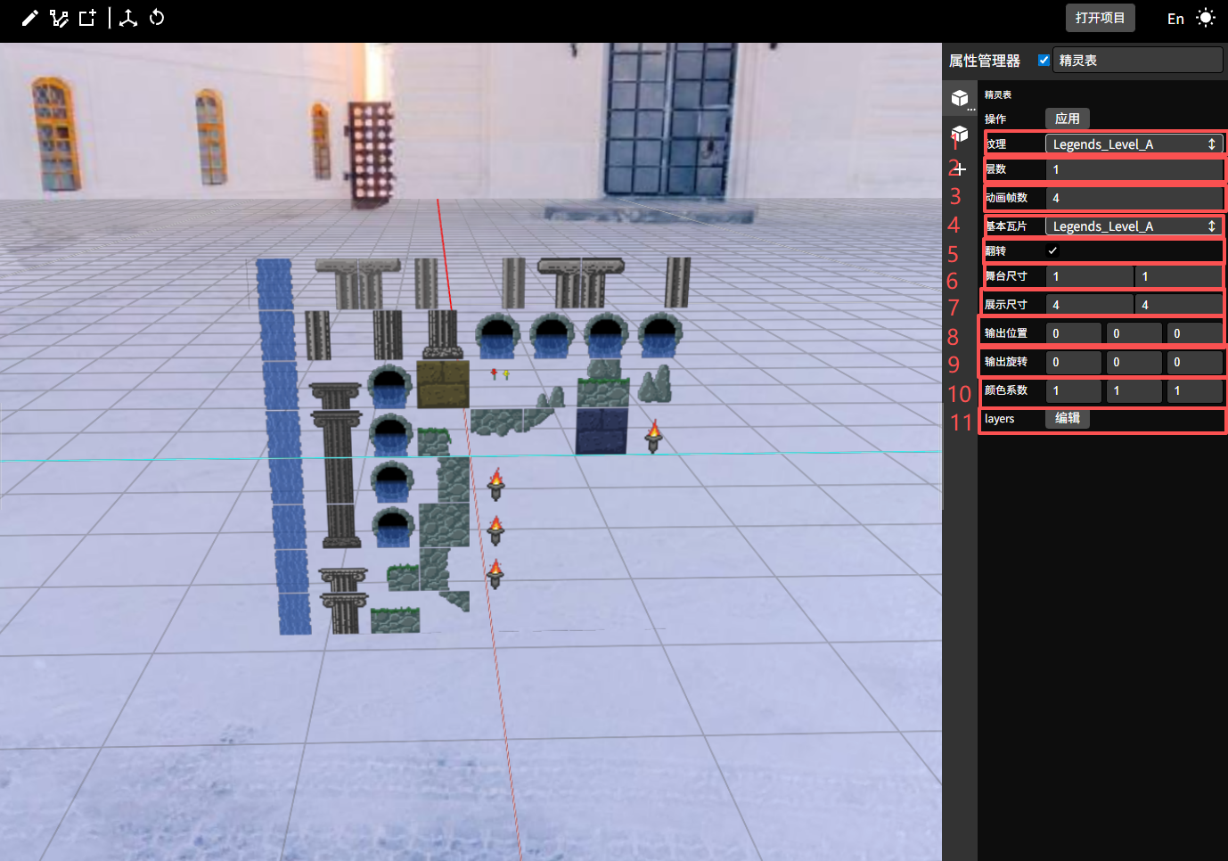Click the 打开项目 button
Image resolution: width=1228 pixels, height=861 pixels.
click(x=1100, y=18)
